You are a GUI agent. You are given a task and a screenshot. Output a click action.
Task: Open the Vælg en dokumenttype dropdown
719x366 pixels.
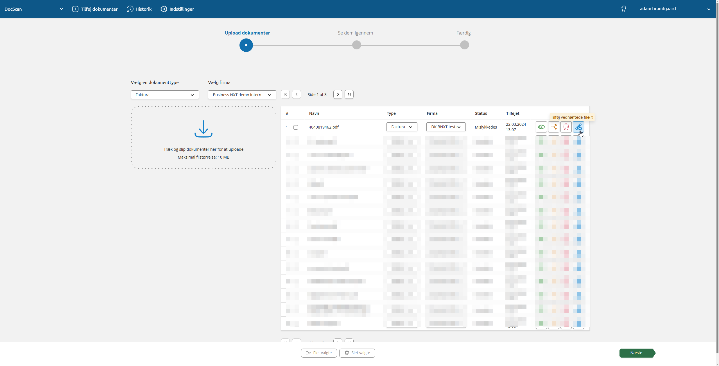[165, 95]
